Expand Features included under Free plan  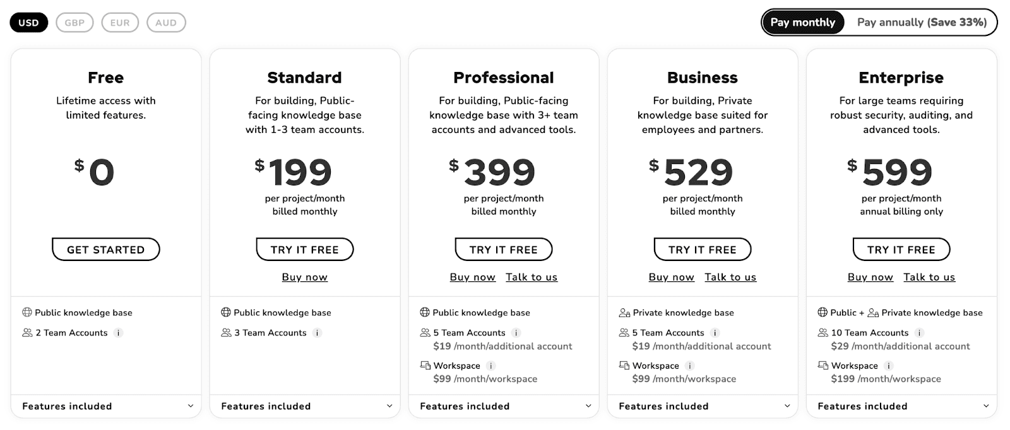pos(106,406)
